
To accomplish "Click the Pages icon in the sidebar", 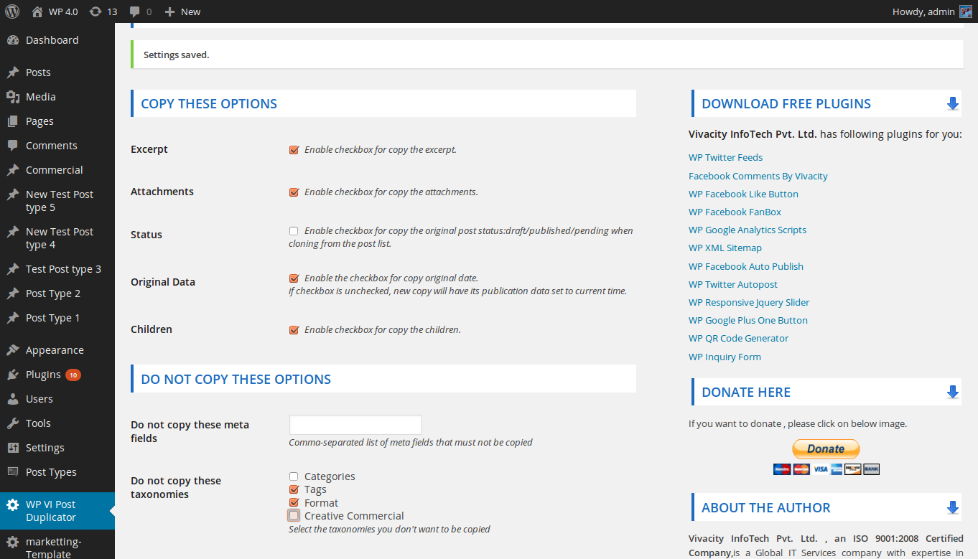I will 12,121.
